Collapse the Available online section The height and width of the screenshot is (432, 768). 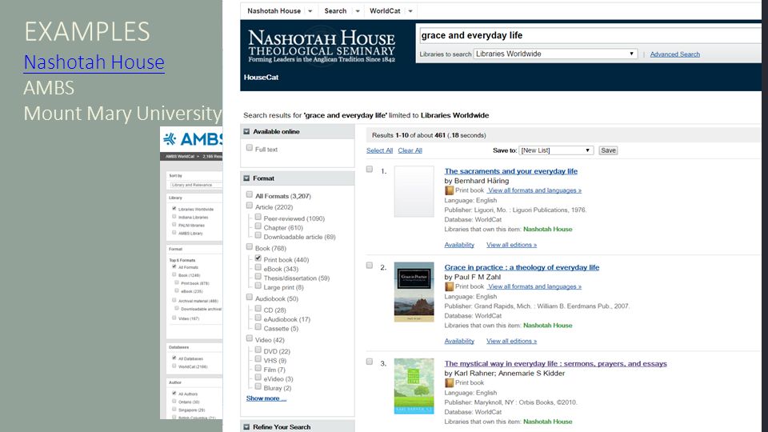click(247, 132)
